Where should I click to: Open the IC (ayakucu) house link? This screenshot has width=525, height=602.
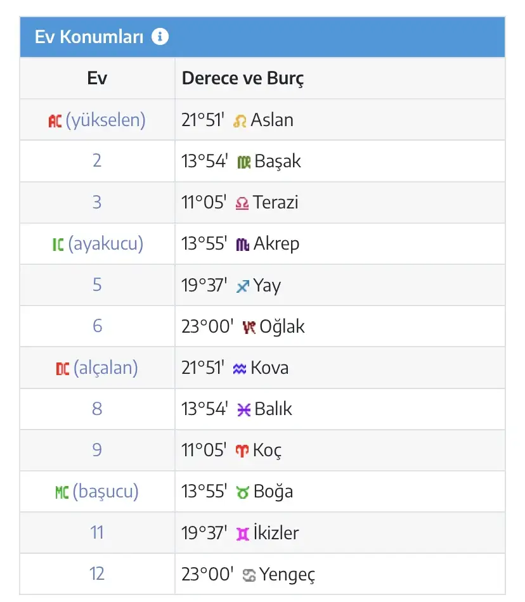point(97,244)
